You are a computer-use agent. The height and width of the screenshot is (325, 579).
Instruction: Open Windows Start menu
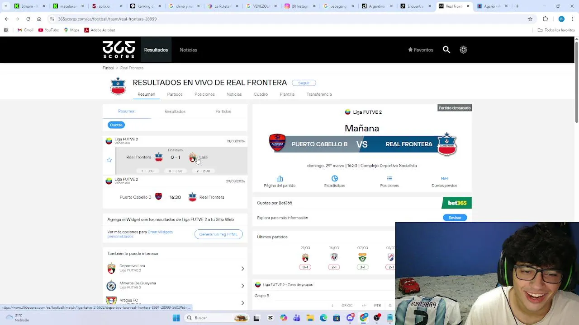(176, 318)
